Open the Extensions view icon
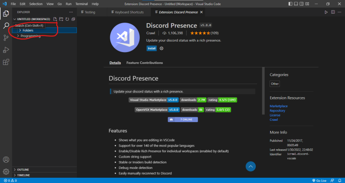The width and height of the screenshot is (345, 183). 6,62
